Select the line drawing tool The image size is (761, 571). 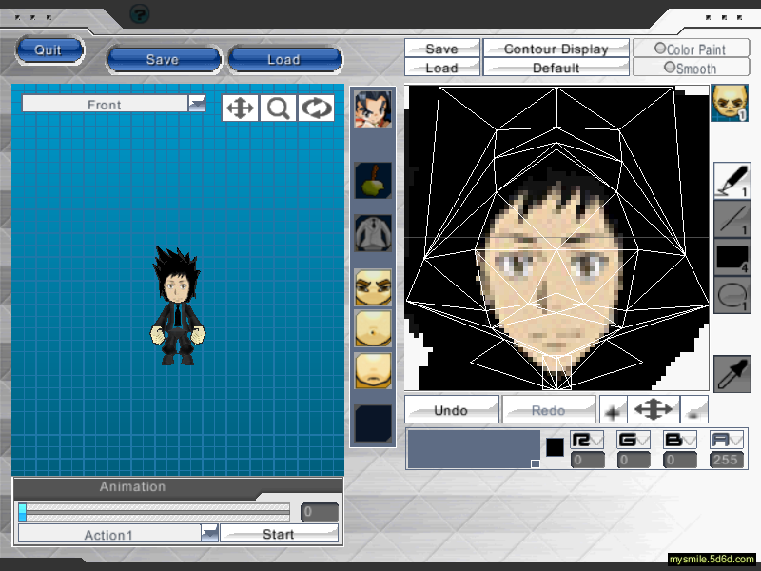click(731, 219)
